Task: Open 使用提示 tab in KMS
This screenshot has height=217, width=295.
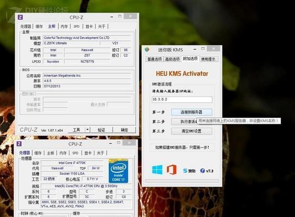Action: click(208, 59)
